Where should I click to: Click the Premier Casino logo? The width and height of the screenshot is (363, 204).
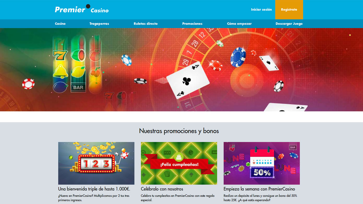tap(82, 9)
